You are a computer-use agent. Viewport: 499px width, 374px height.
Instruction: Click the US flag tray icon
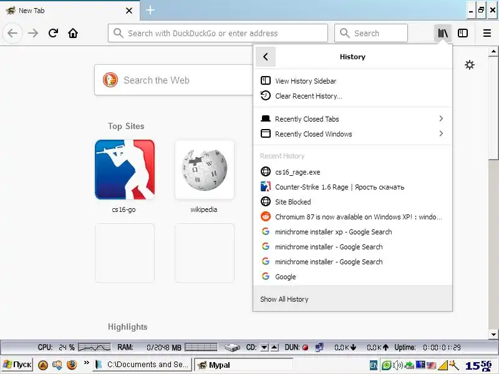click(x=431, y=365)
